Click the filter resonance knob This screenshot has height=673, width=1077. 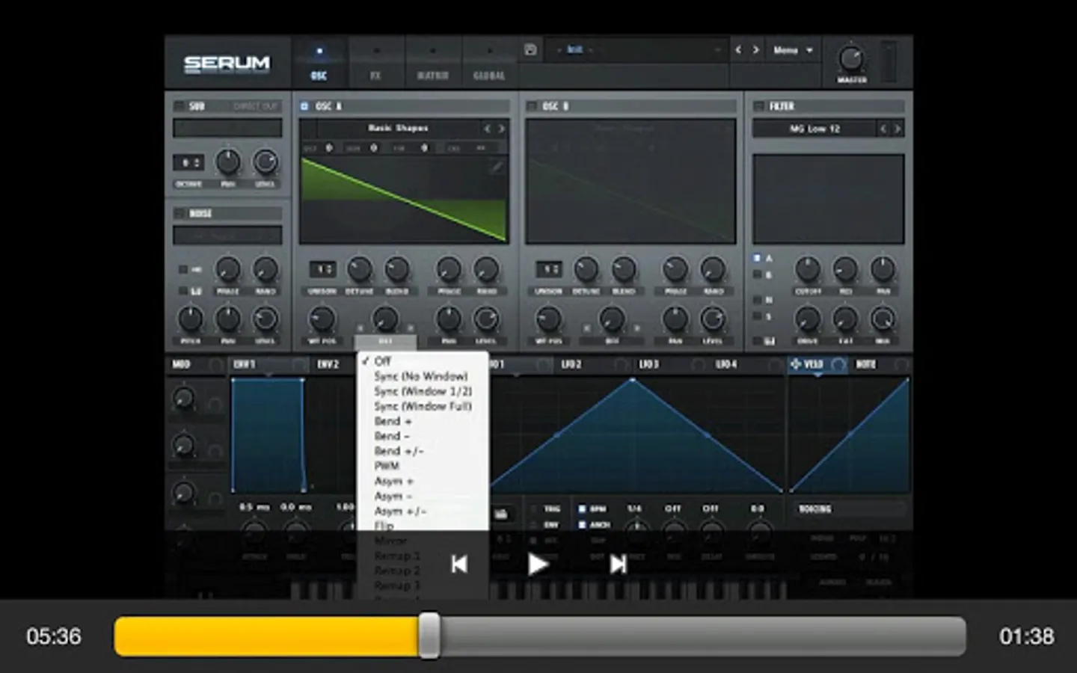pyautogui.click(x=845, y=269)
